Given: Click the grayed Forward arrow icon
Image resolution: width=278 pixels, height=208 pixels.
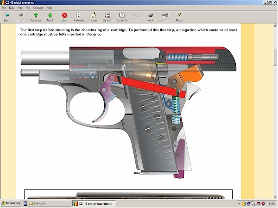Looking at the screenshot, I should tap(21, 15).
